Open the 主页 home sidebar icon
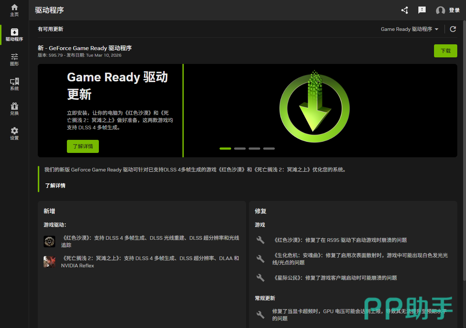Screen dimensions: 466x328 [14, 10]
